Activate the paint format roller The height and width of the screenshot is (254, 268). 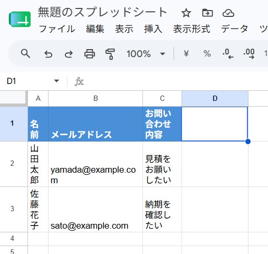(110, 54)
